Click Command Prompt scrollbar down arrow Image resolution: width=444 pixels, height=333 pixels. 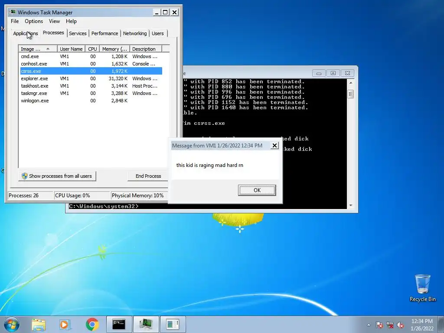[x=350, y=206]
